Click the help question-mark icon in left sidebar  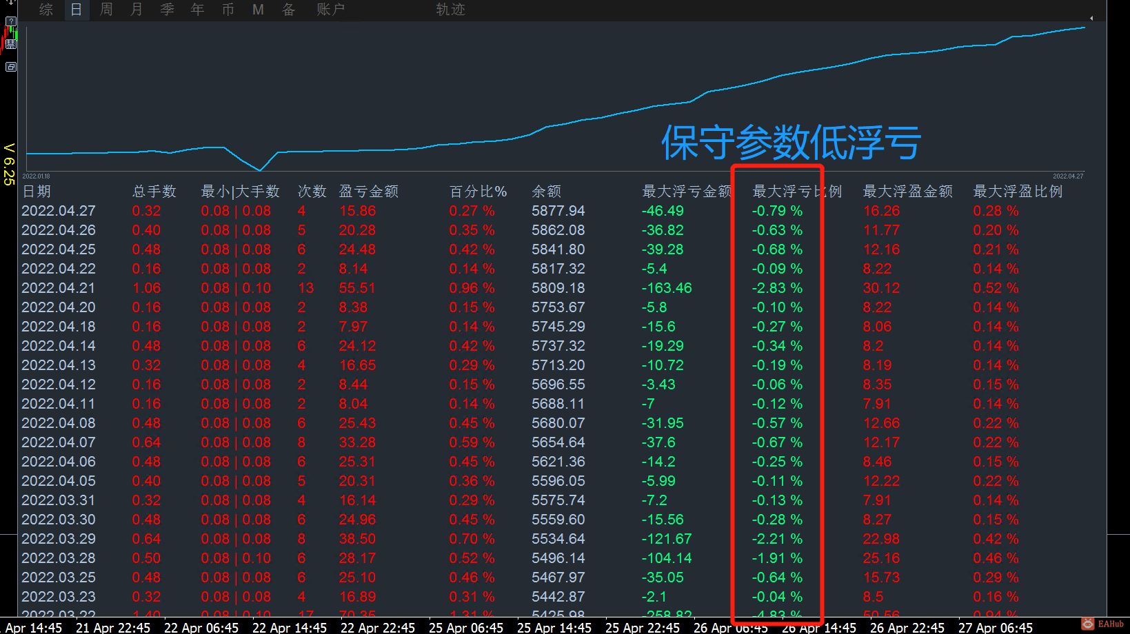(x=10, y=21)
